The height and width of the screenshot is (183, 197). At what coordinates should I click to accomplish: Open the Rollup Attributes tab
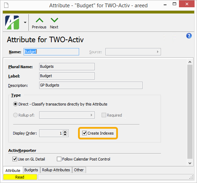(56, 170)
